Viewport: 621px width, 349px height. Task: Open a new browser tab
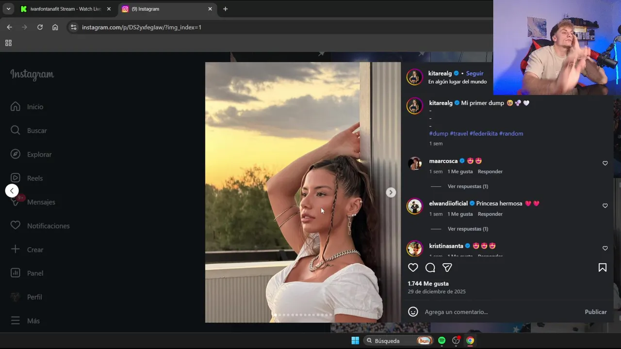click(225, 9)
